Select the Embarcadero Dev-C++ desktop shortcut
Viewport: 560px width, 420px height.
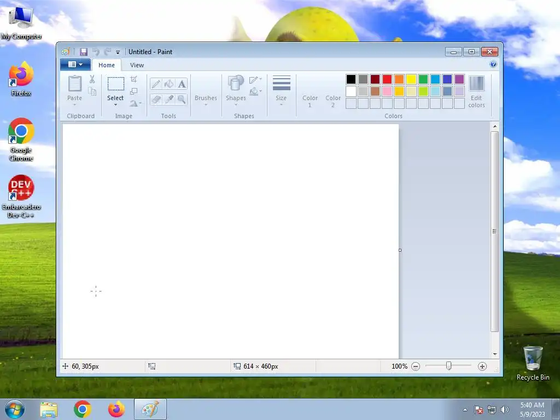pyautogui.click(x=21, y=196)
